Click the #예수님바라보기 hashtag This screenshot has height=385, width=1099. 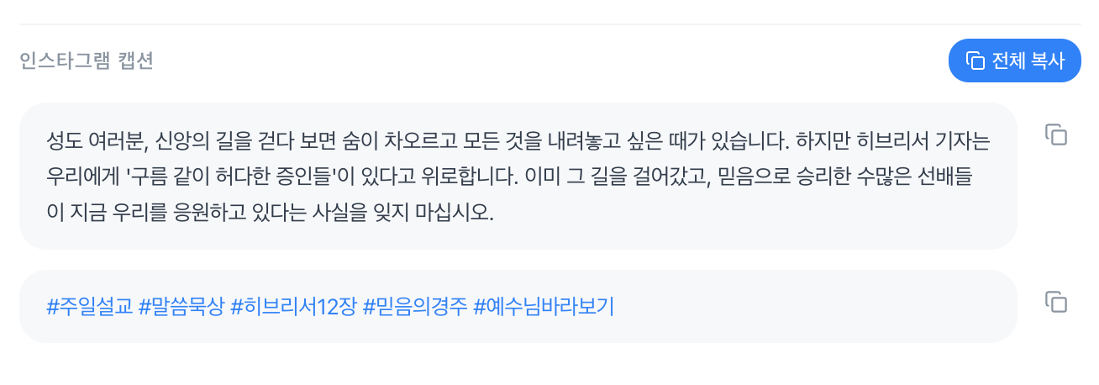[544, 307]
